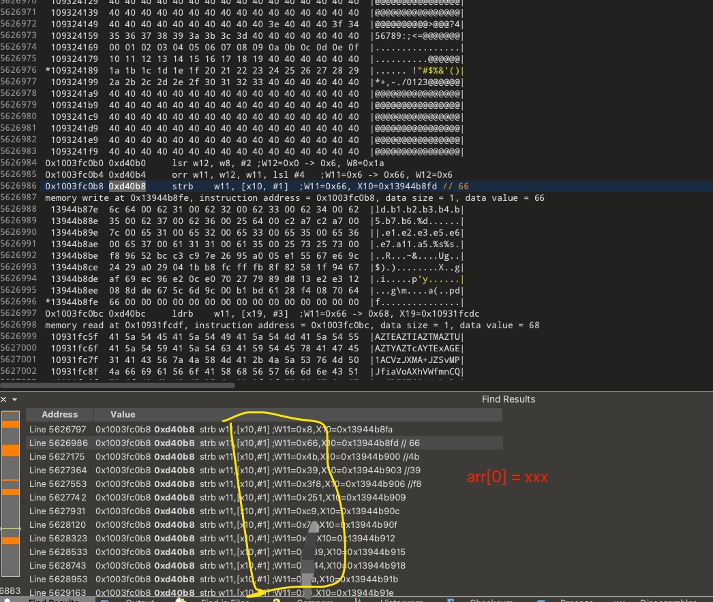Click the starred *109324189 hex dump row

(x=255, y=70)
